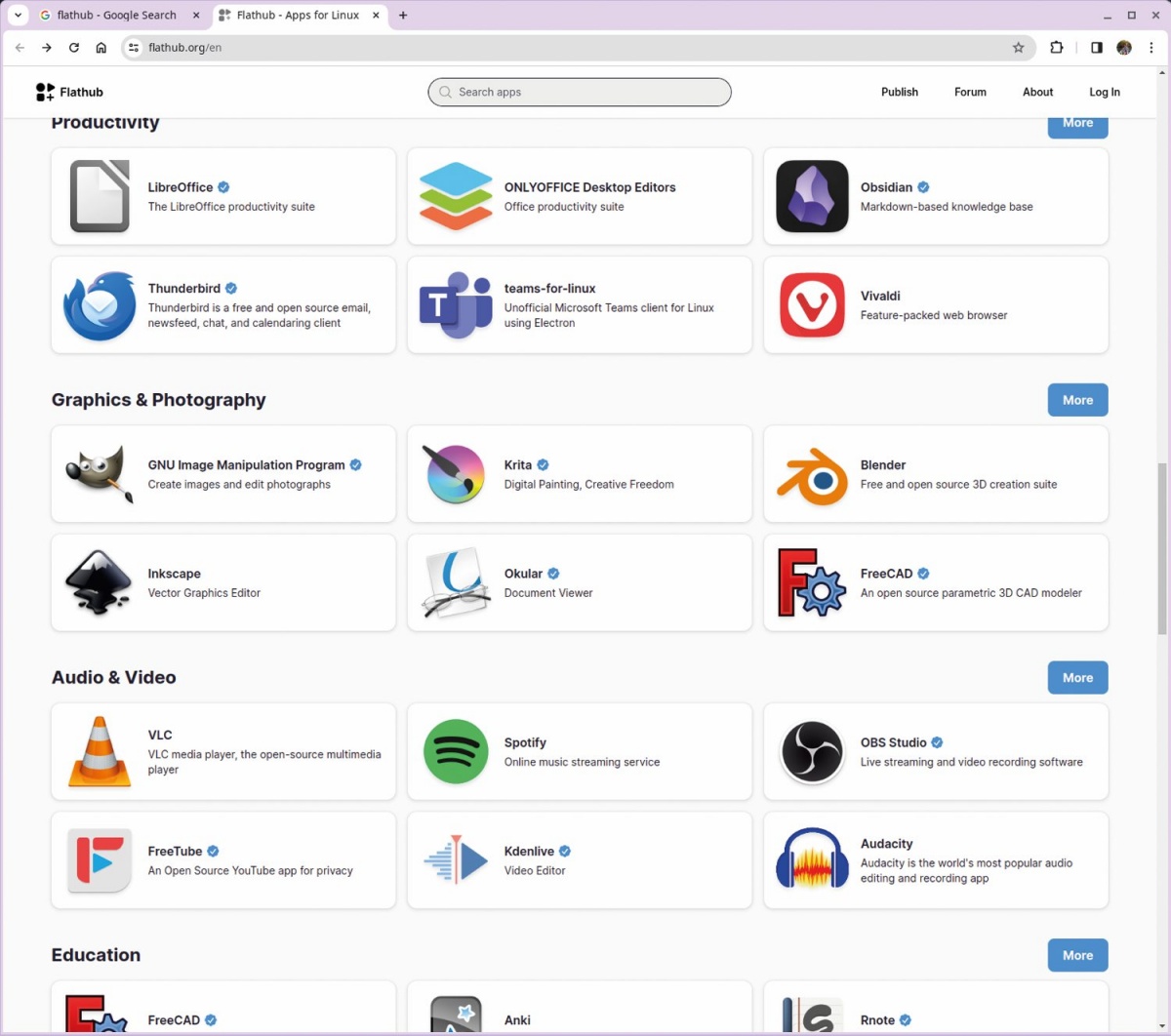
Task: Click the Inkscape icon
Action: [100, 582]
